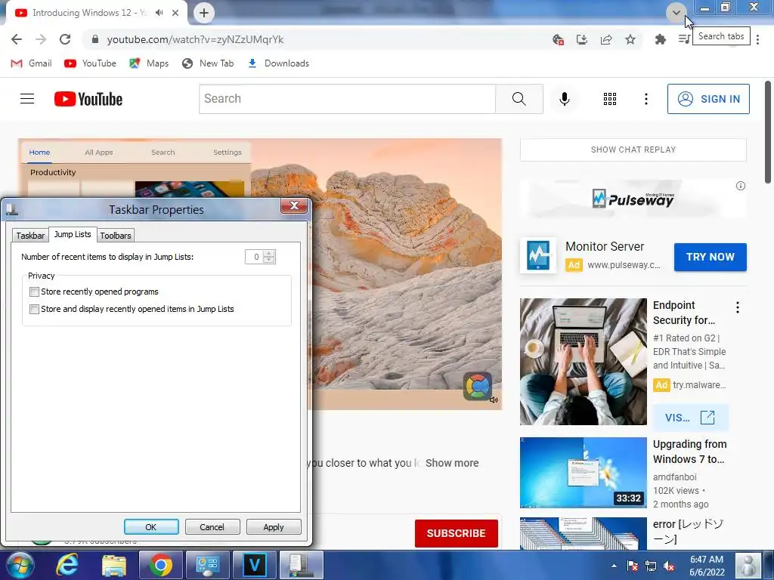This screenshot has height=580, width=774.
Task: Open a new tab with plus button
Action: click(204, 13)
